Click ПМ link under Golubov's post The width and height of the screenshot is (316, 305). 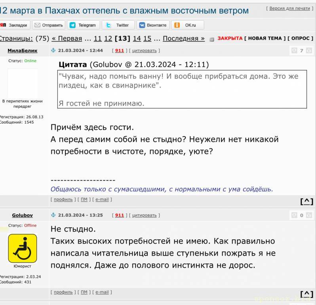tap(84, 292)
